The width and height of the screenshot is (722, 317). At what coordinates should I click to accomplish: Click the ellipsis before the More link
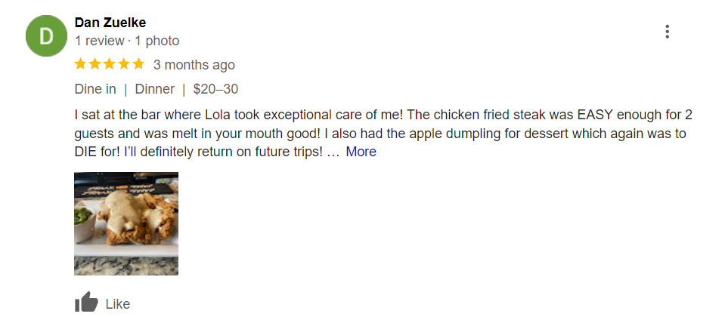coord(333,153)
